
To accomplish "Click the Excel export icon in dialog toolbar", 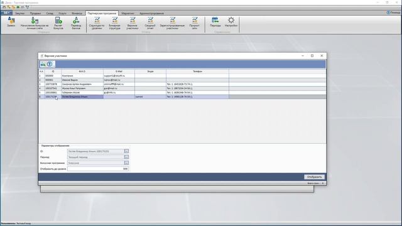I will (43, 64).
